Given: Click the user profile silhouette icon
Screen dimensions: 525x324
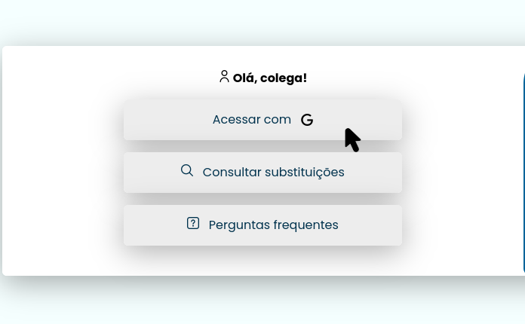Looking at the screenshot, I should click(x=224, y=76).
